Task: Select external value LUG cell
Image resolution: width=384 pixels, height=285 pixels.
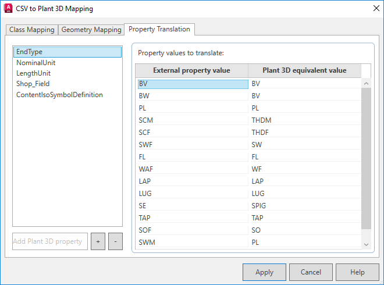Action: tap(193, 194)
